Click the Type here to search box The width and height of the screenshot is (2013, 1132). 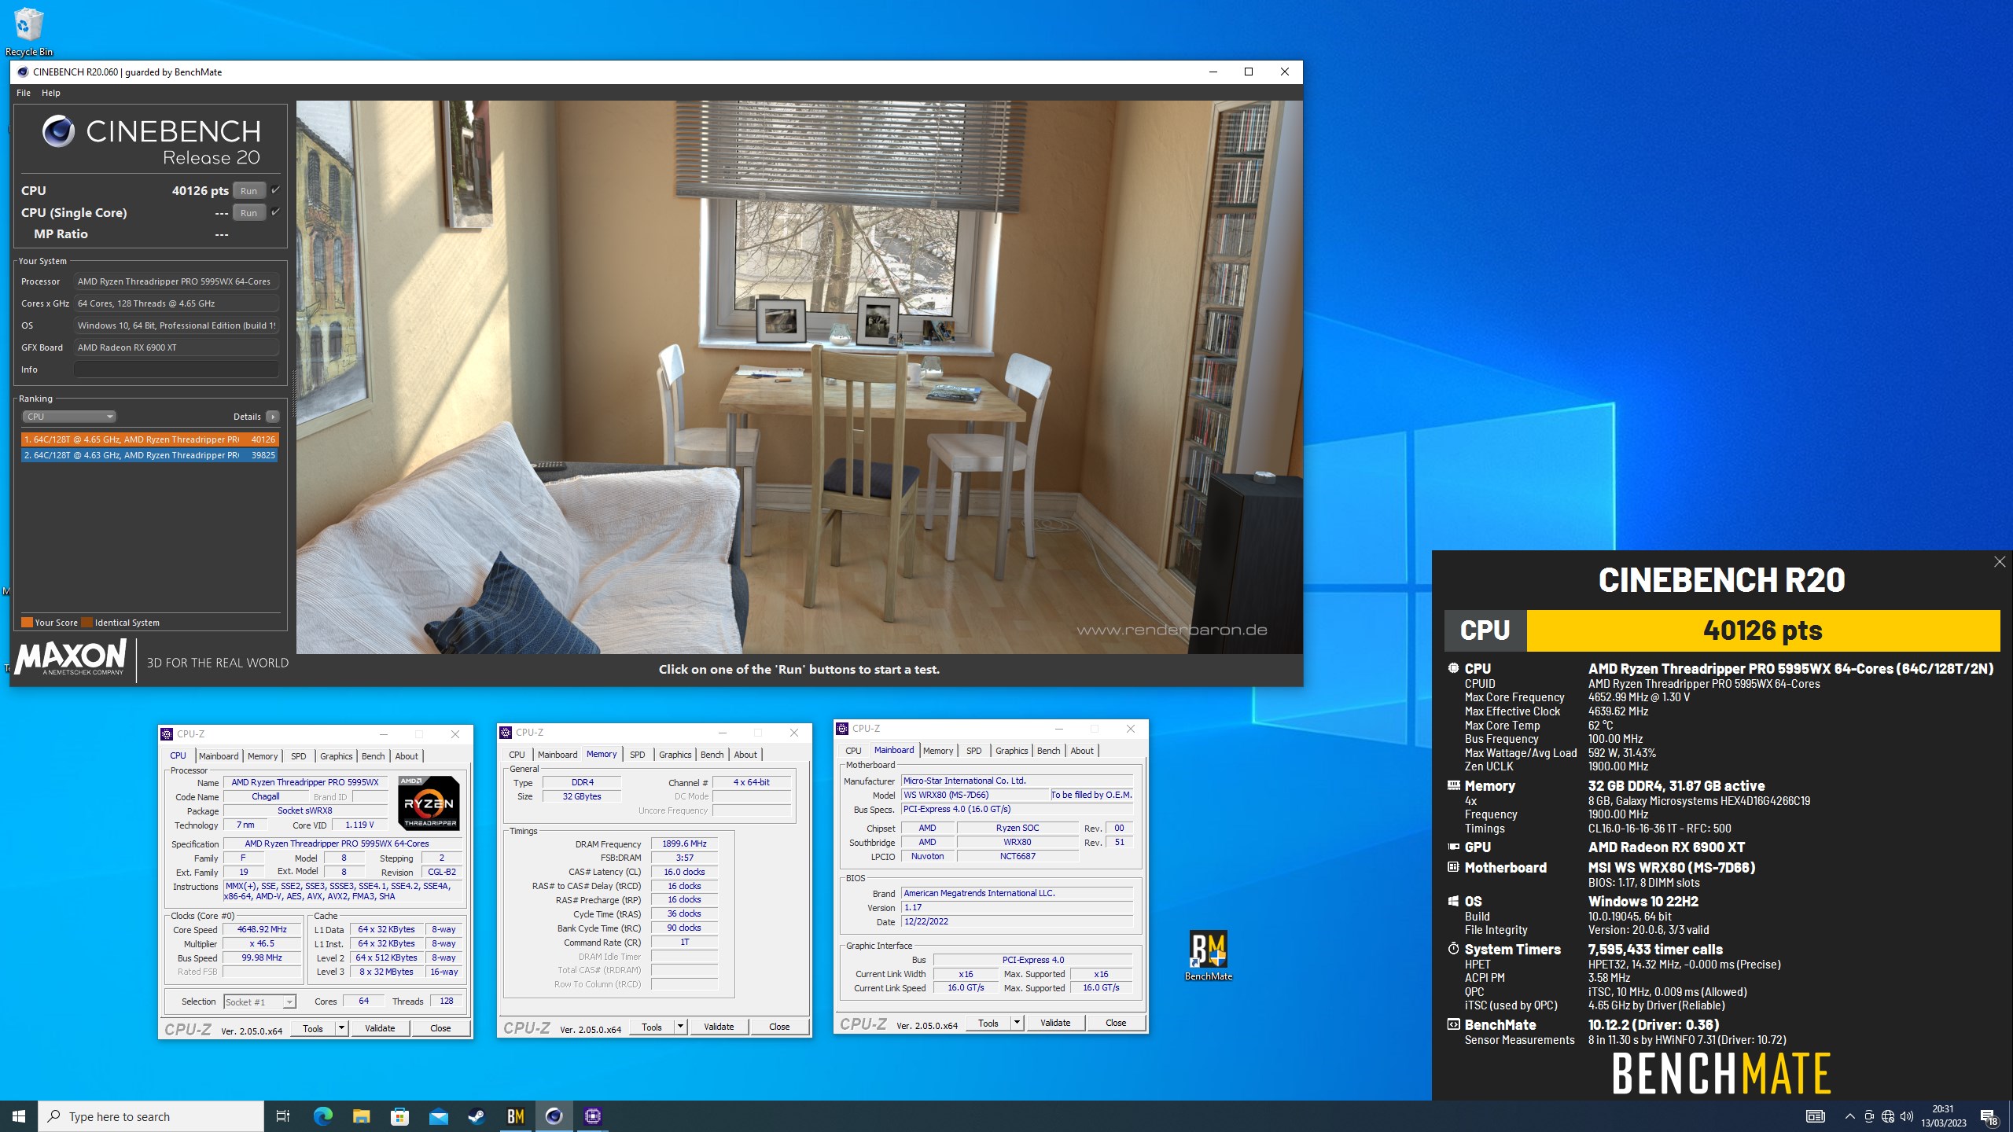(x=151, y=1116)
